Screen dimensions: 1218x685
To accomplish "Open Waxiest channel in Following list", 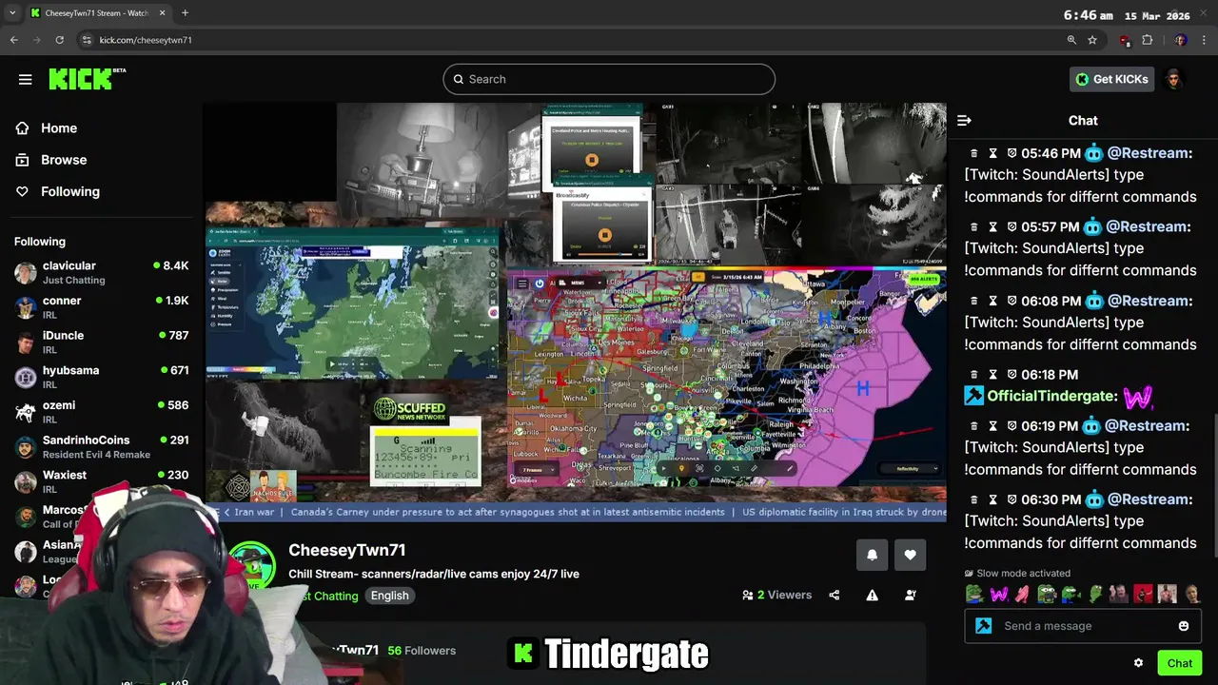I will [102, 481].
